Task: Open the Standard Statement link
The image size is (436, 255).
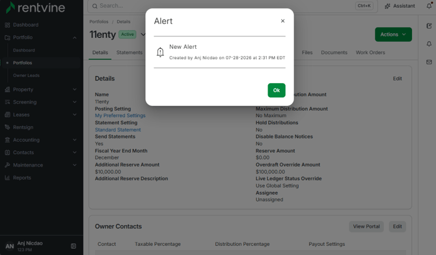Action: [x=118, y=129]
